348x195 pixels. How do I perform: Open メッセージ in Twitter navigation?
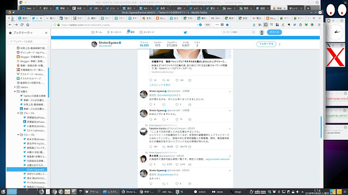(147, 32)
